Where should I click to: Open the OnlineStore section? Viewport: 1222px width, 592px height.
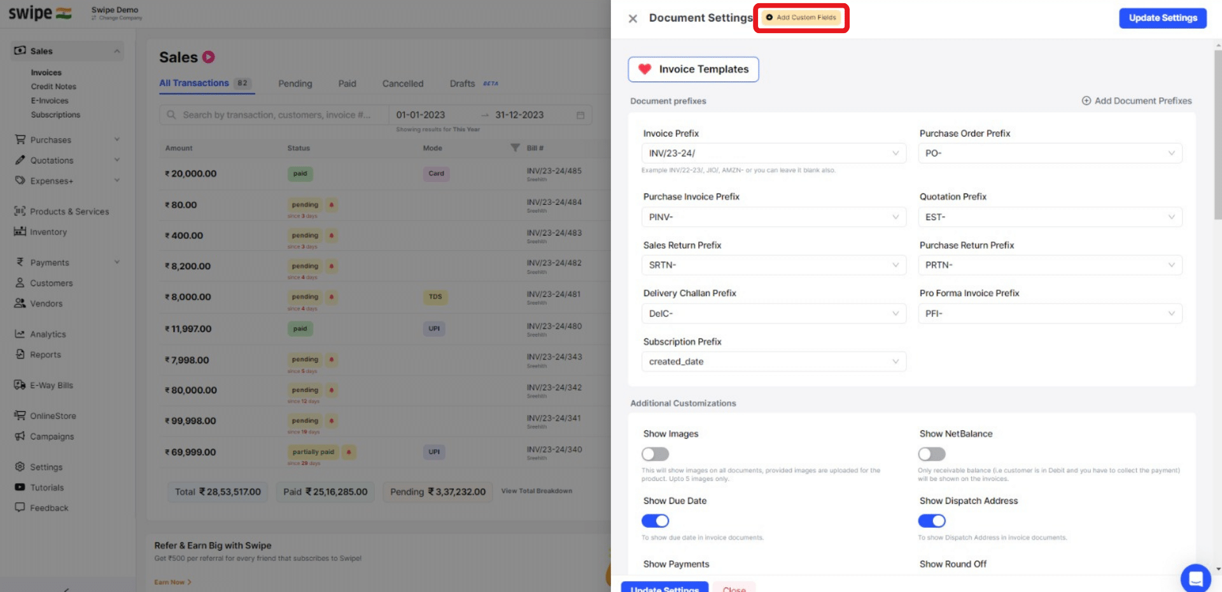(52, 415)
